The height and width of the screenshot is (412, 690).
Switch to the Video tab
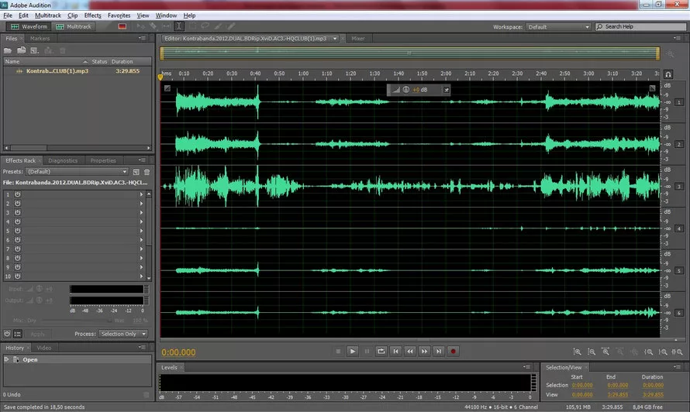point(44,348)
